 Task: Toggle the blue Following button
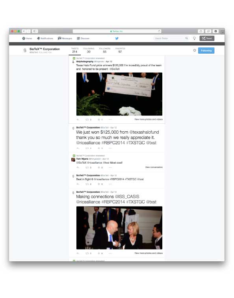point(206,50)
